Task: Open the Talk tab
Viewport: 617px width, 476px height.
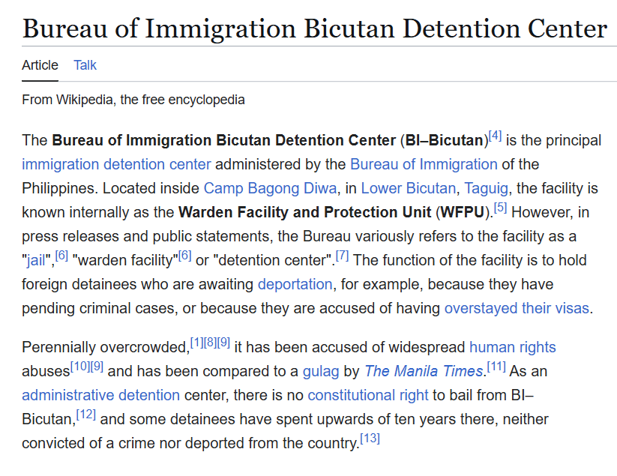Action: (85, 65)
